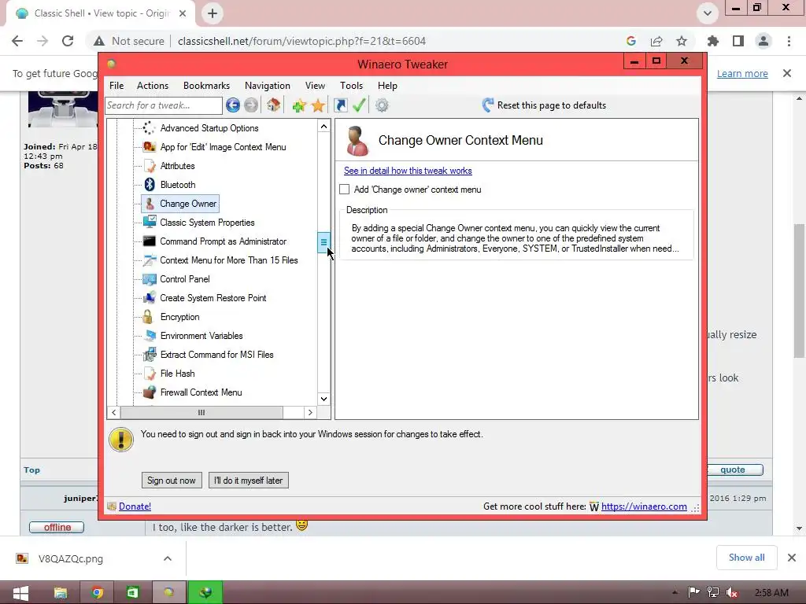
Task: Select the Advanced Startup Options icon
Action: click(x=149, y=128)
